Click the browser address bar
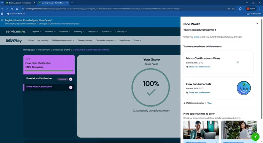263x143 pixels. pos(124,9)
